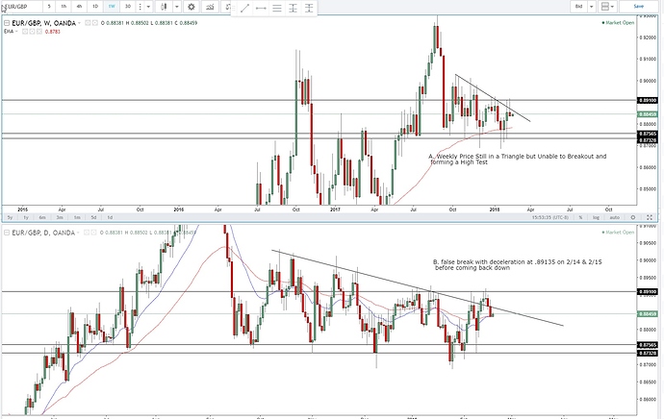The image size is (664, 419).
Task: Click second icon beside weekly OANDA title
Action: click(x=95, y=23)
